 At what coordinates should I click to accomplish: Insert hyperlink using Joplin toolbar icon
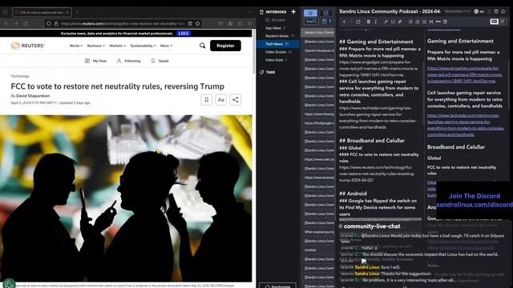click(386, 22)
